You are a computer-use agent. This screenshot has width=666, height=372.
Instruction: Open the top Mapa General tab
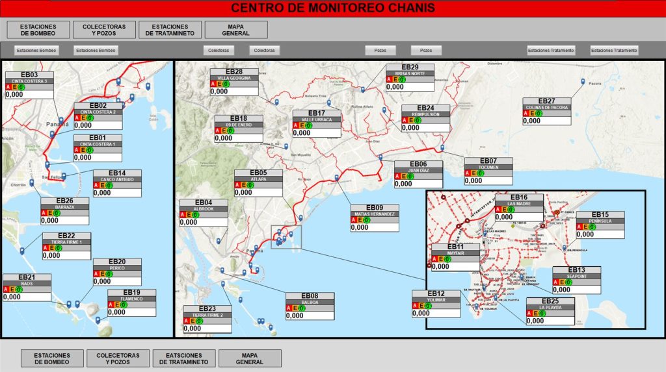[x=235, y=30]
